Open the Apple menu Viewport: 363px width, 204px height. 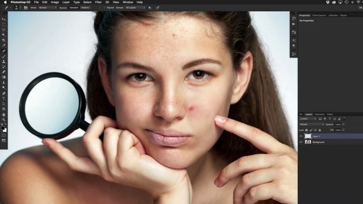click(x=5, y=2)
